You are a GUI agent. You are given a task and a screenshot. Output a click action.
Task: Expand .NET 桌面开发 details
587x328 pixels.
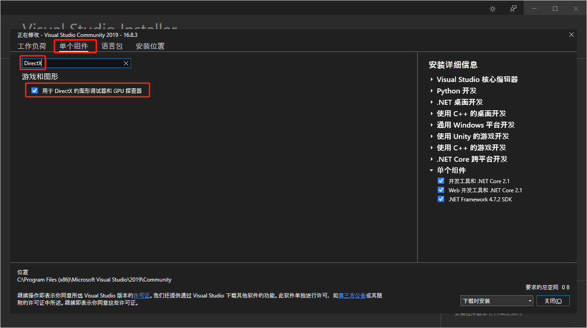click(x=431, y=102)
